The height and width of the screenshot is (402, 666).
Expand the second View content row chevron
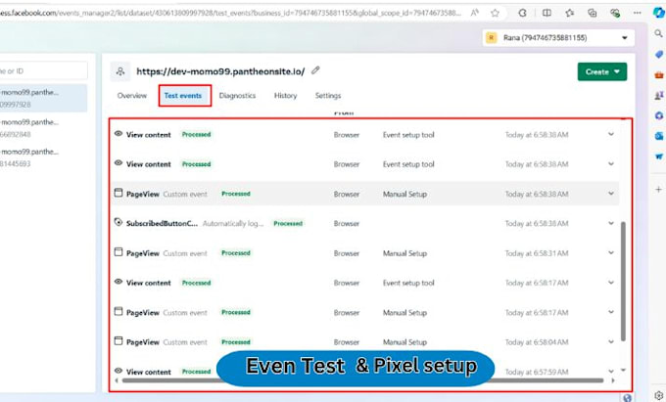(611, 164)
